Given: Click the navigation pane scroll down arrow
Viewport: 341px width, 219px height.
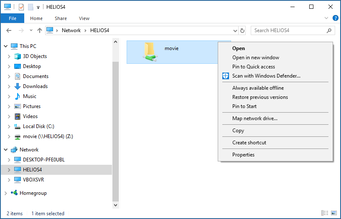Looking at the screenshot, I should [115, 205].
